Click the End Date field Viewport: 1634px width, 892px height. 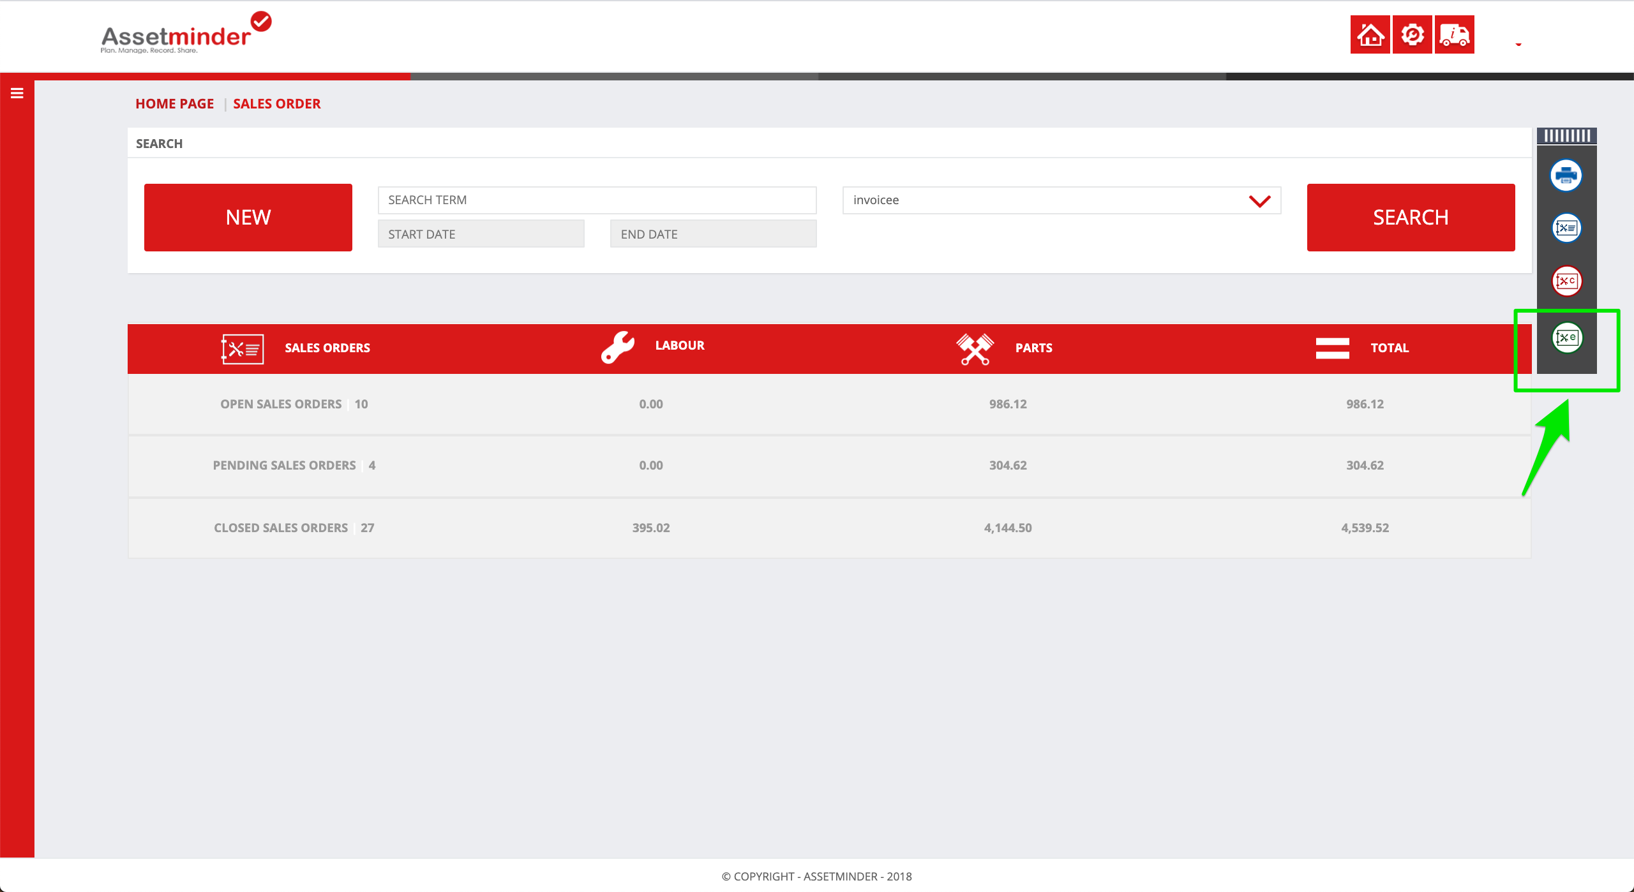713,234
